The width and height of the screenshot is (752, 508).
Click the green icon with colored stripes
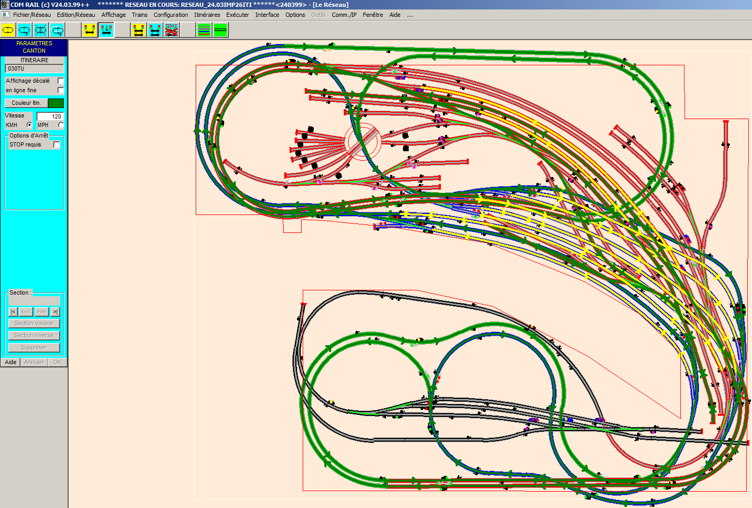click(204, 30)
